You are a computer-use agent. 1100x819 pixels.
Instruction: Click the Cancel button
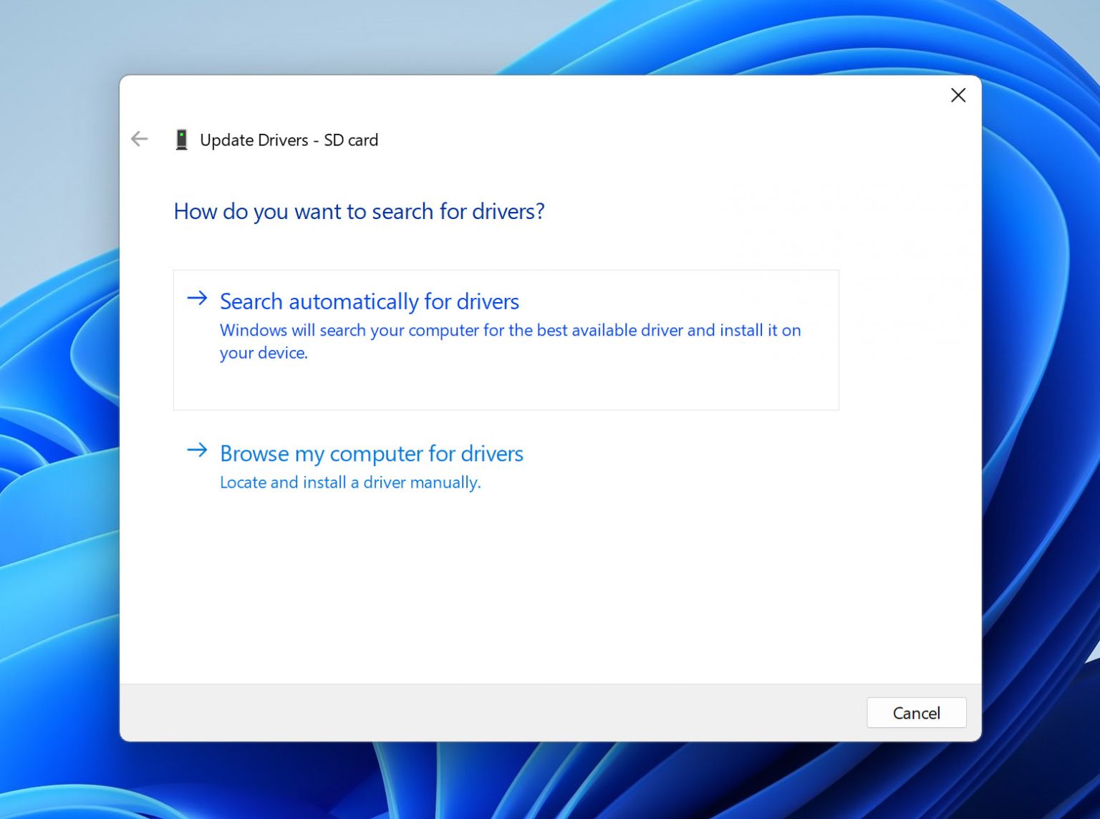click(x=917, y=712)
